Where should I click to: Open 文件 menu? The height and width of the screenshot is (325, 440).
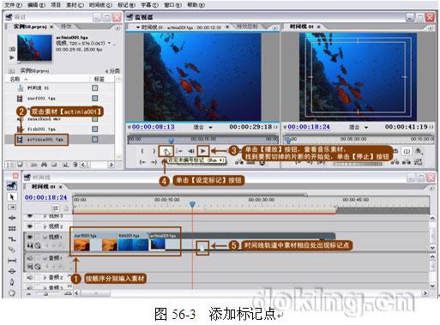pos(13,5)
